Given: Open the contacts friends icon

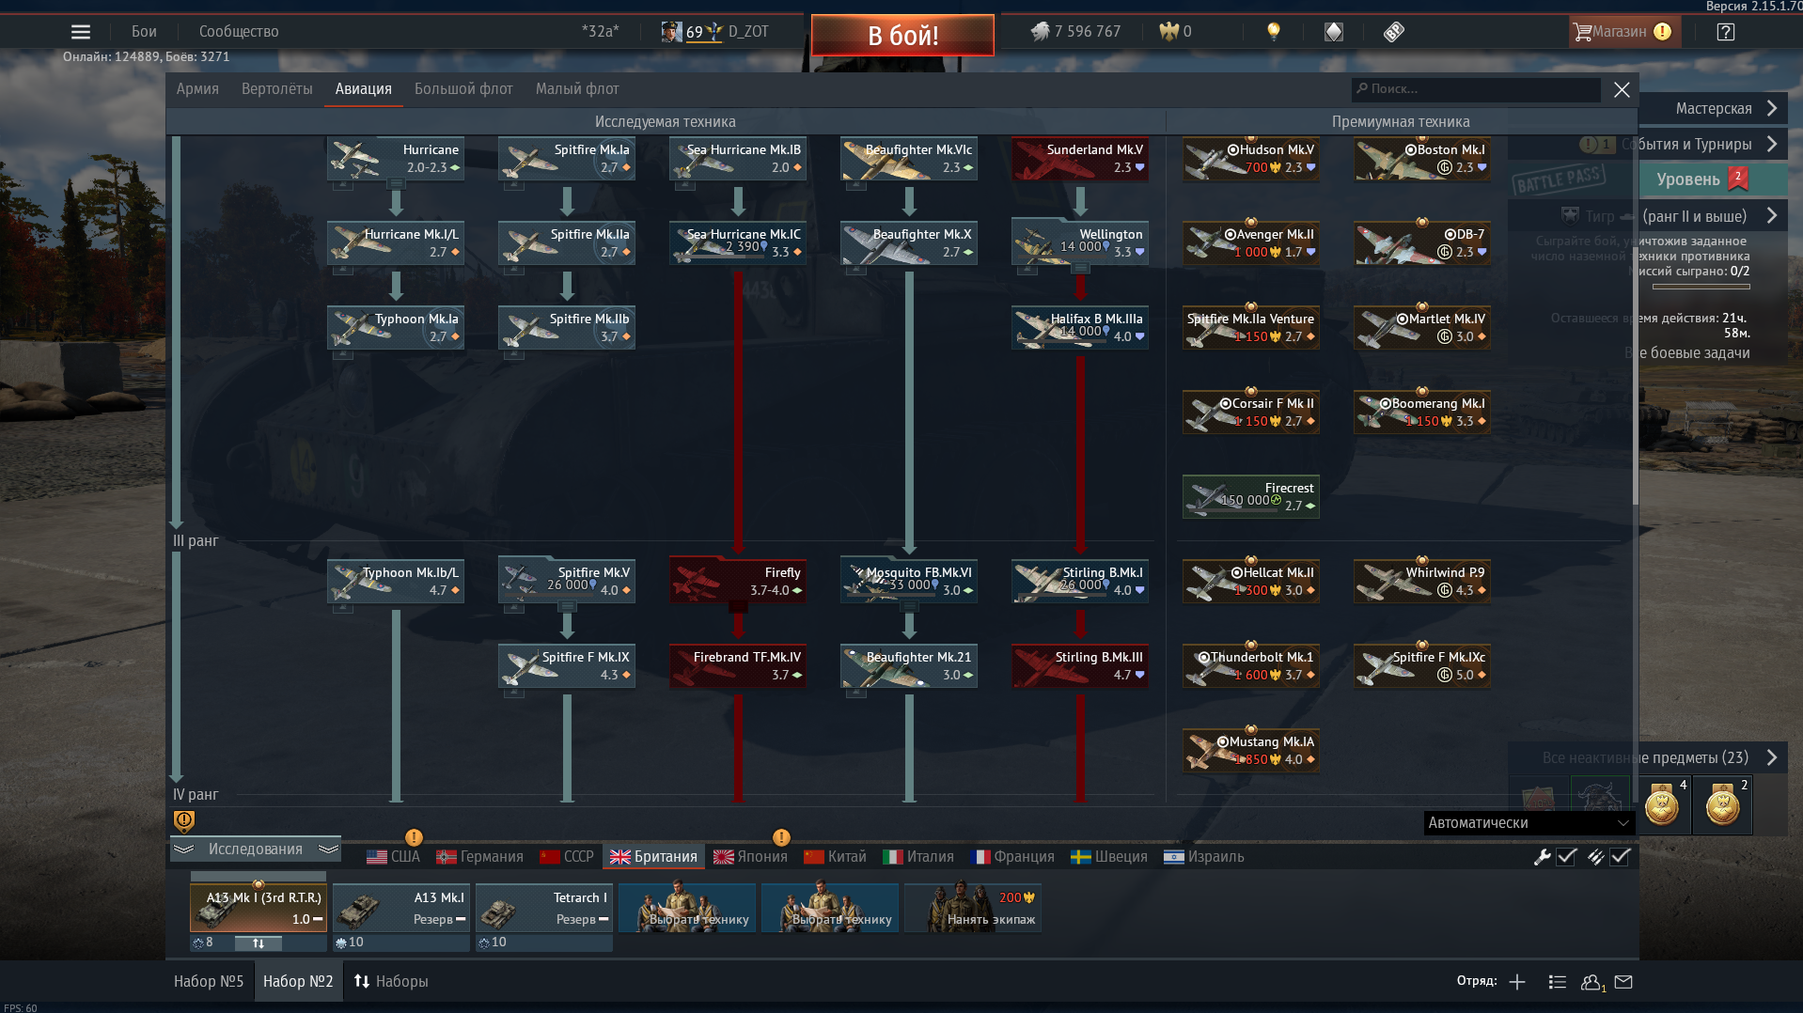Looking at the screenshot, I should click(x=1591, y=982).
